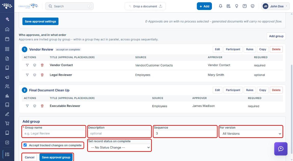The height and width of the screenshot is (161, 293).
Task: Click Save approval settings
Action: click(x=40, y=21)
